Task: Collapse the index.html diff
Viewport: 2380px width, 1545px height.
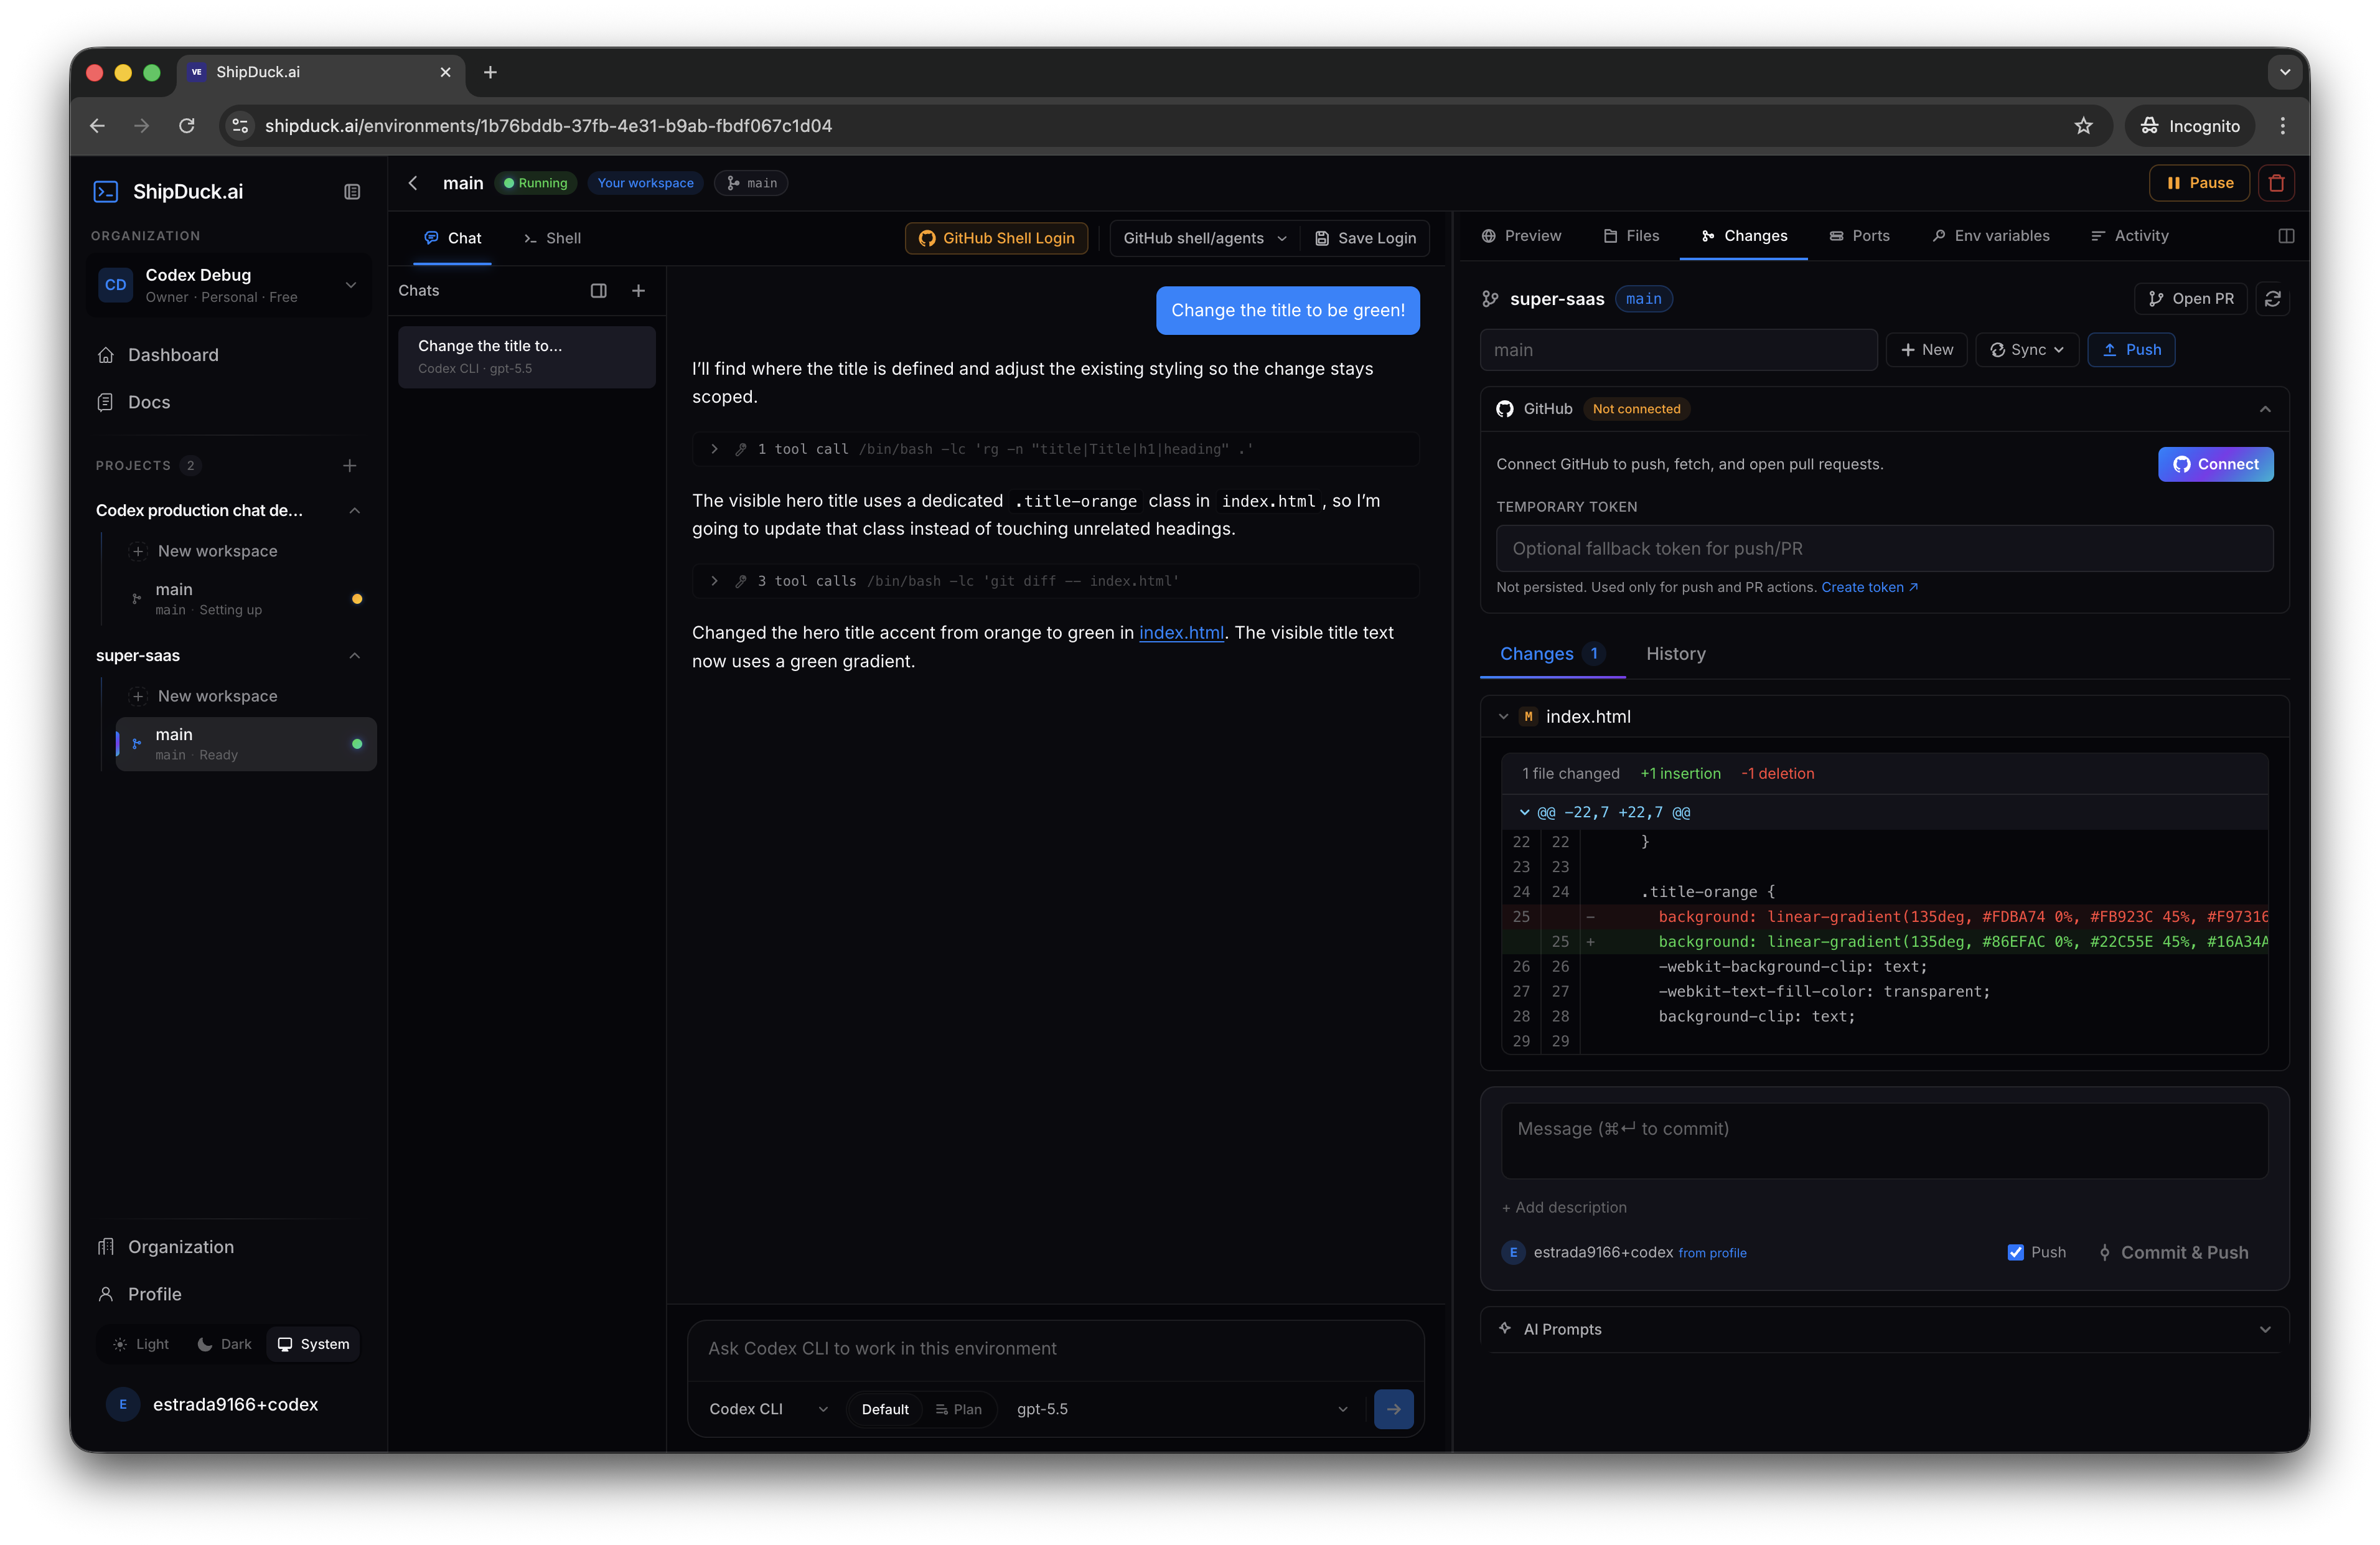Action: point(1503,717)
